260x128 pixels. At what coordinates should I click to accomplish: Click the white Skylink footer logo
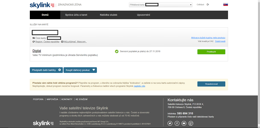tap(43, 123)
